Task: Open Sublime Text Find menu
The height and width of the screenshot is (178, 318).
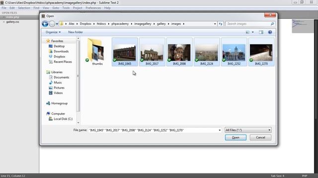Action: point(36,8)
